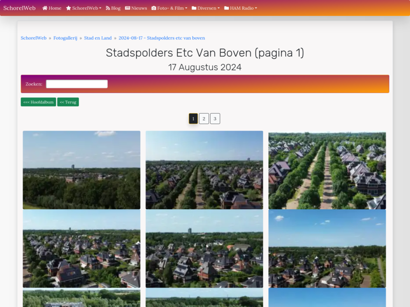This screenshot has width=410, height=307.
Task: Expand the Foto- & Film dropdown
Action: pos(170,8)
